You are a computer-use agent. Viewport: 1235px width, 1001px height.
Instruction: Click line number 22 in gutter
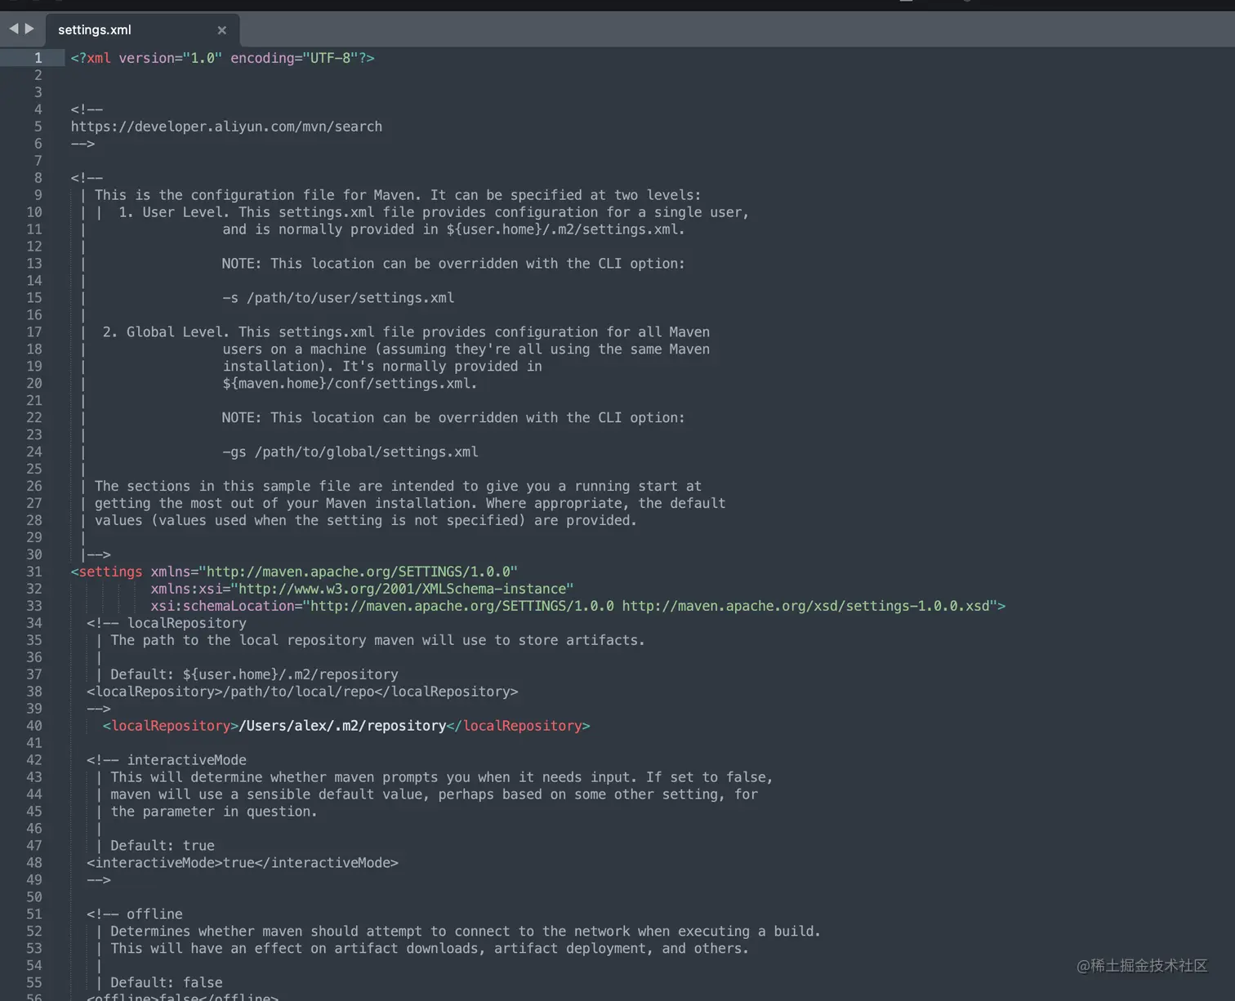[x=33, y=418]
